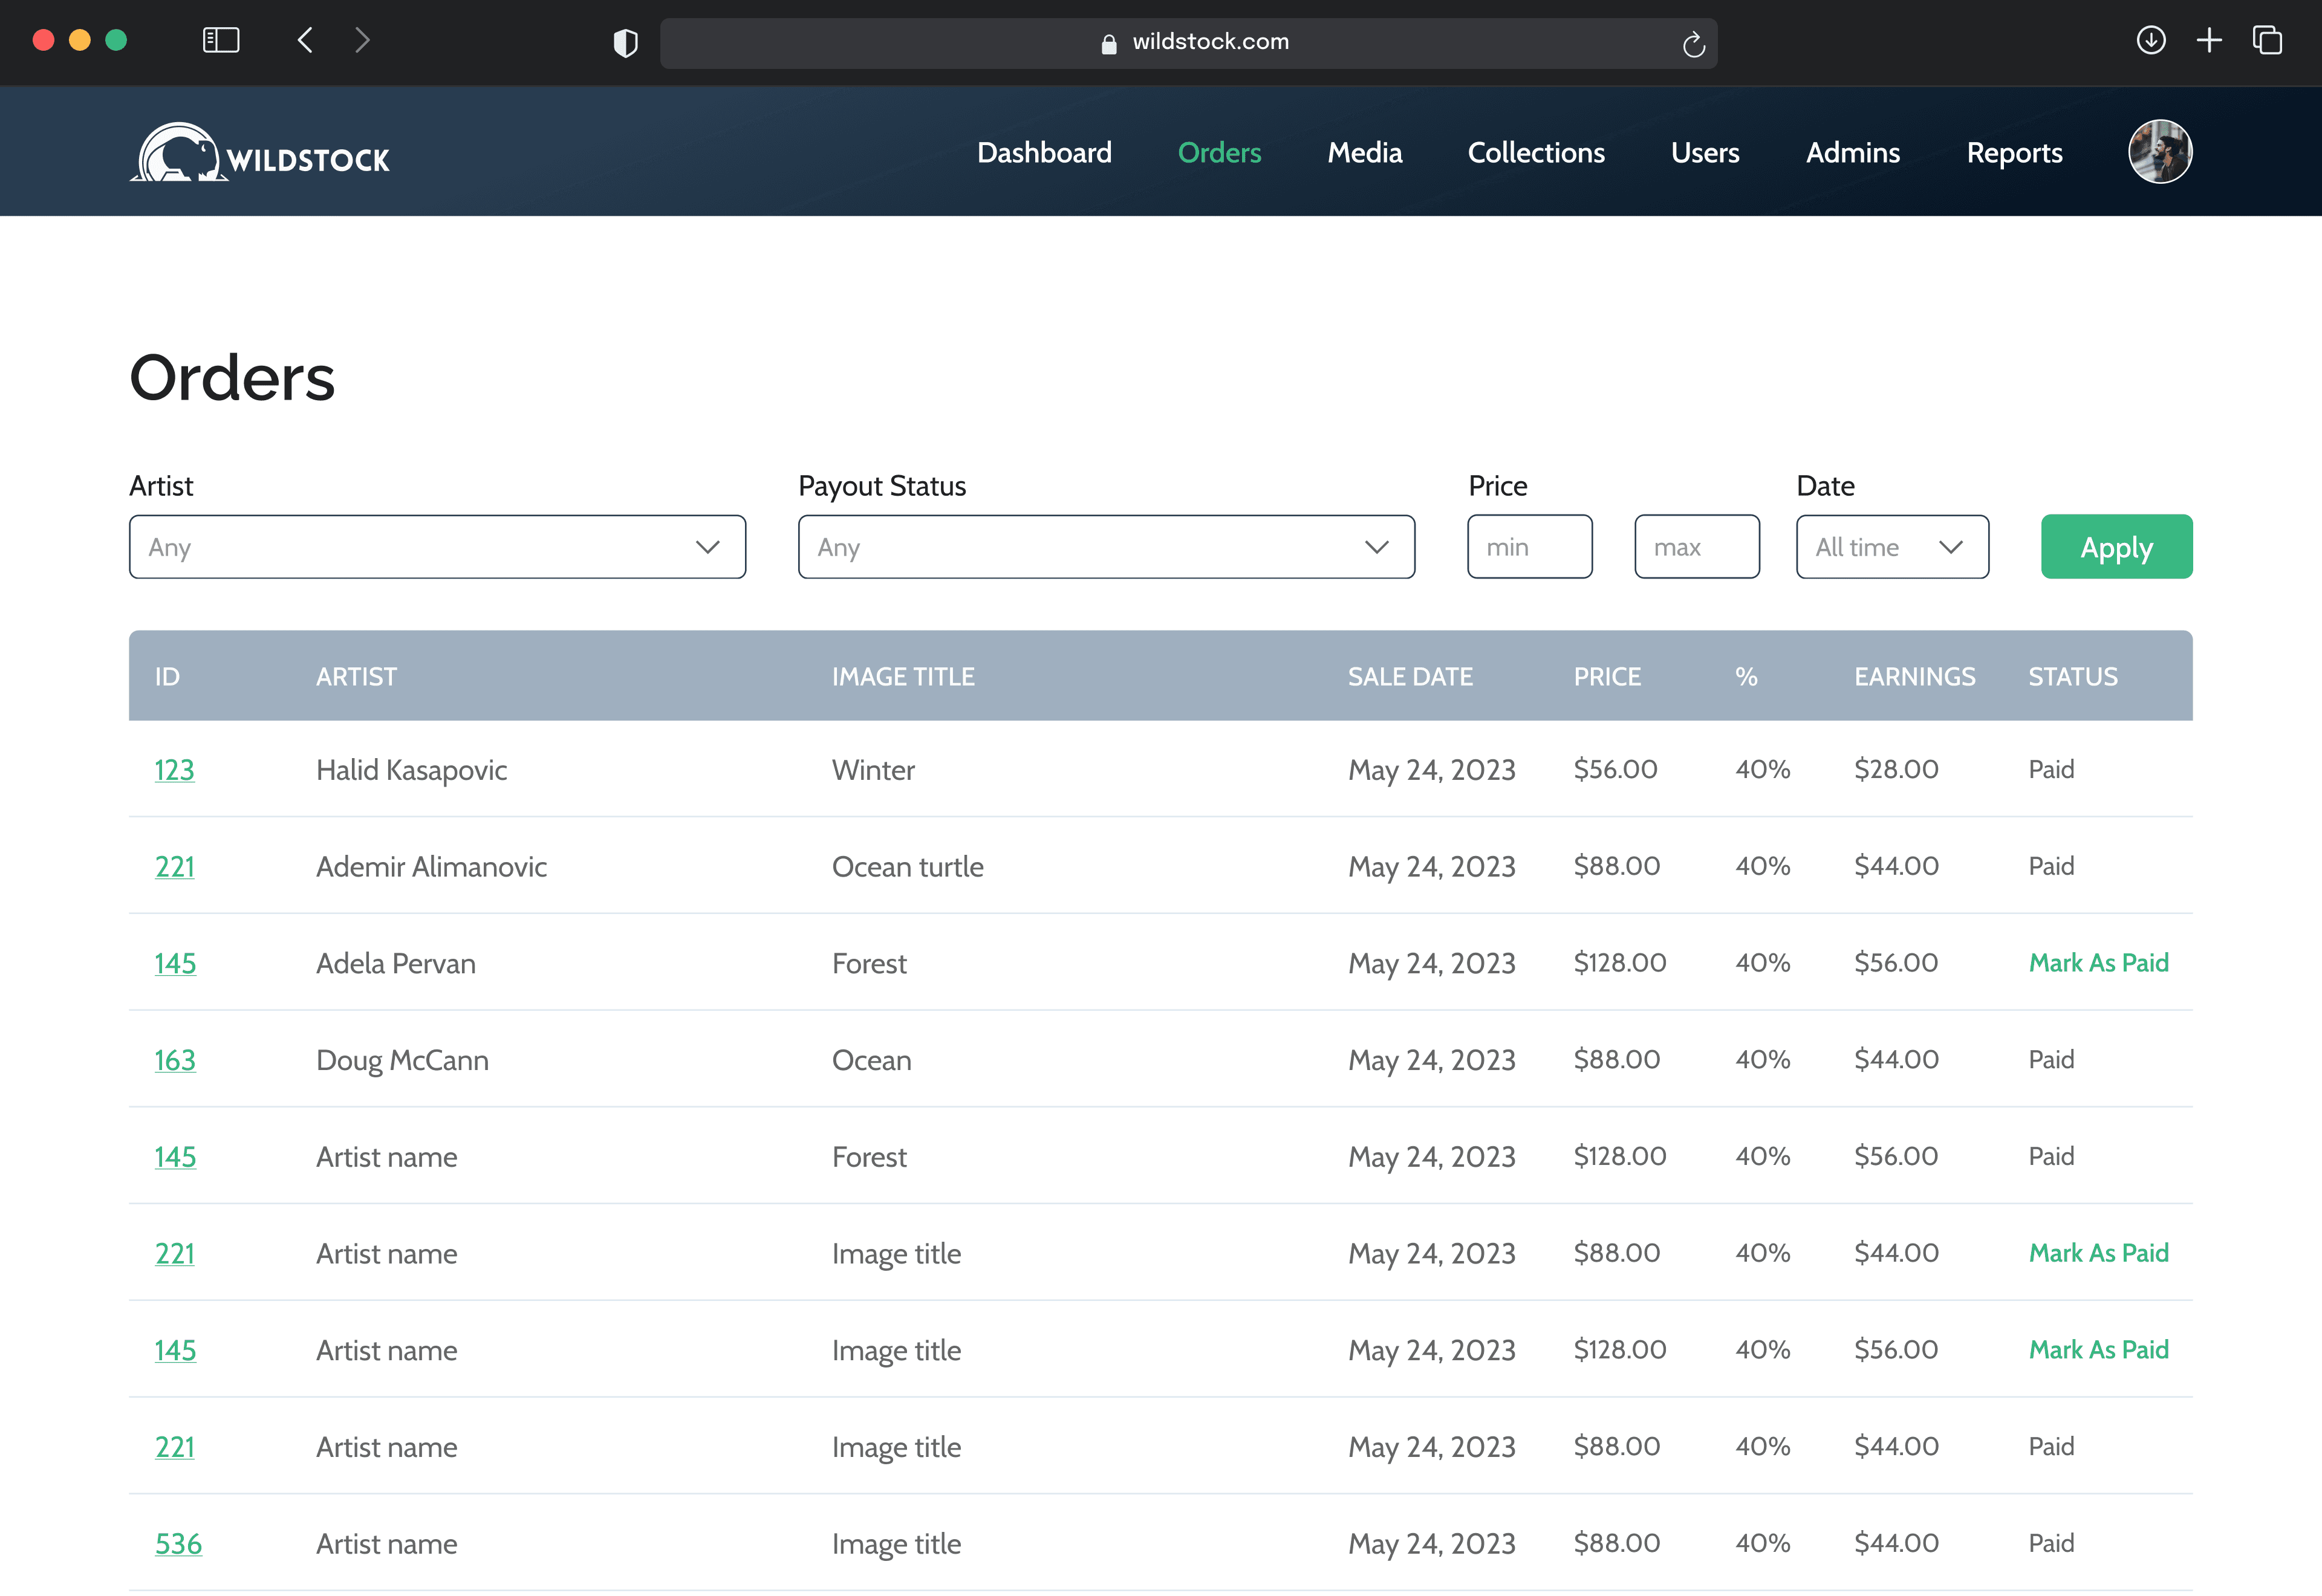
Task: Open order 123 link
Action: point(174,770)
